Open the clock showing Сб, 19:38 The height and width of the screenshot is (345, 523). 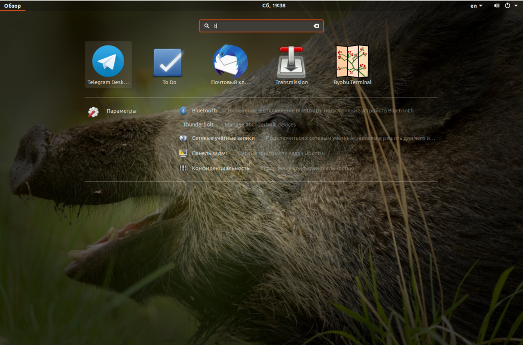click(x=261, y=6)
